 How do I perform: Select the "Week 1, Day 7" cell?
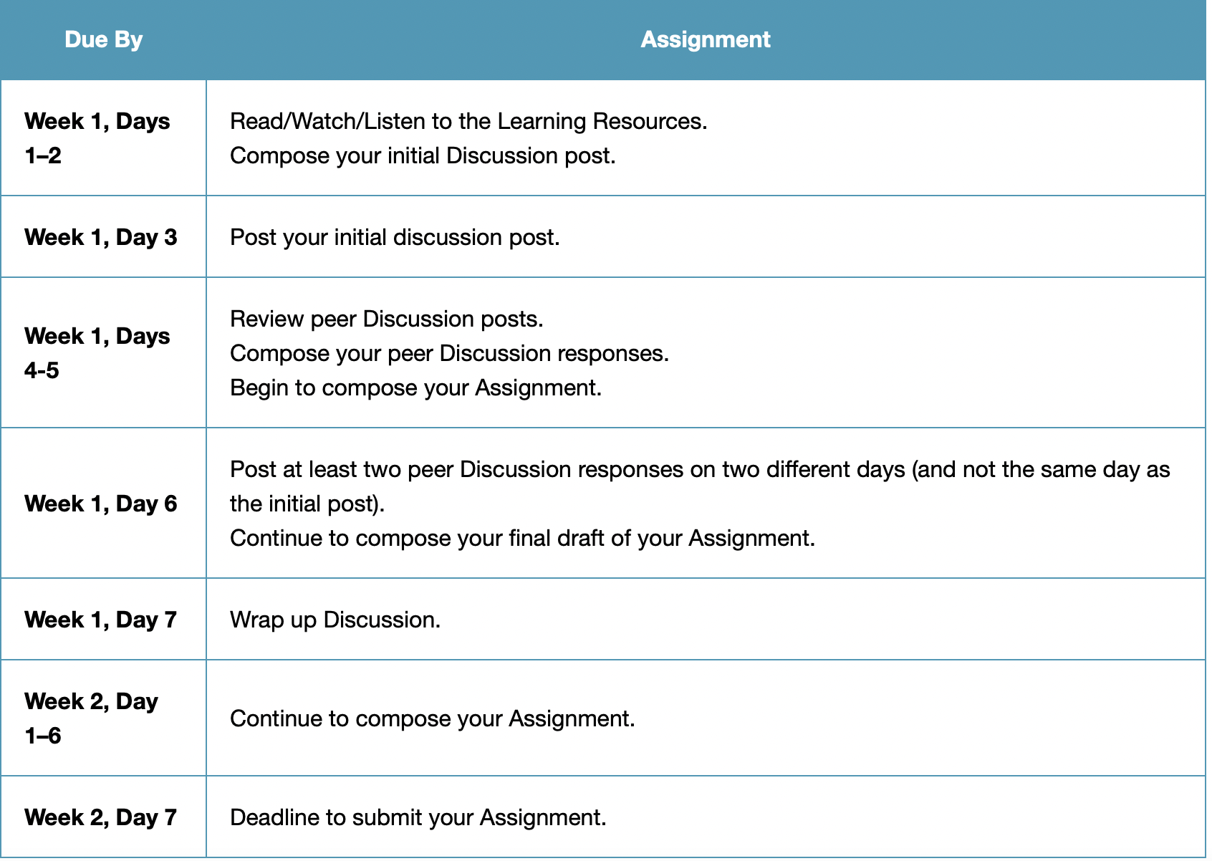pyautogui.click(x=103, y=620)
